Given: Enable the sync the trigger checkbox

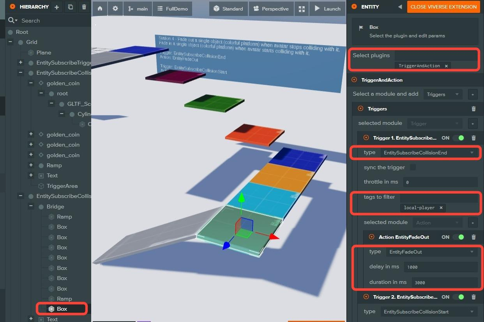Looking at the screenshot, I should click(x=413, y=167).
